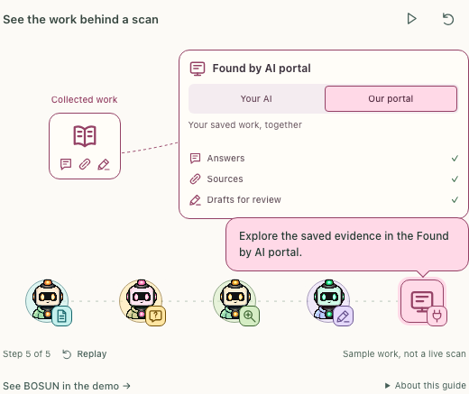This screenshot has width=469, height=394.
Task: Switch to the Your AI tab
Action: pos(256,99)
